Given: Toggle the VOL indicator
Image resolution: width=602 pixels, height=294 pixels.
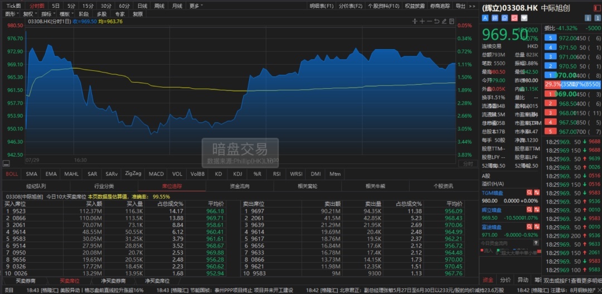Looking at the screenshot, I should (x=177, y=174).
